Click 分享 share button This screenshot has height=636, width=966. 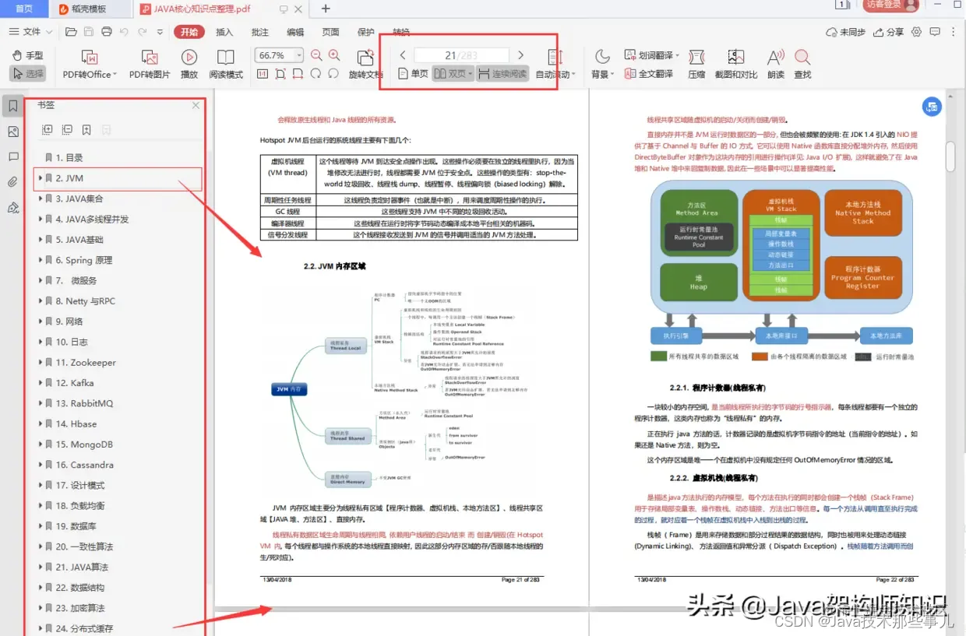point(888,32)
